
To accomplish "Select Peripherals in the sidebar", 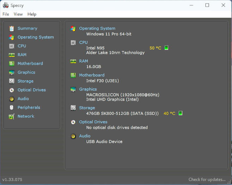I will [x=29, y=108].
